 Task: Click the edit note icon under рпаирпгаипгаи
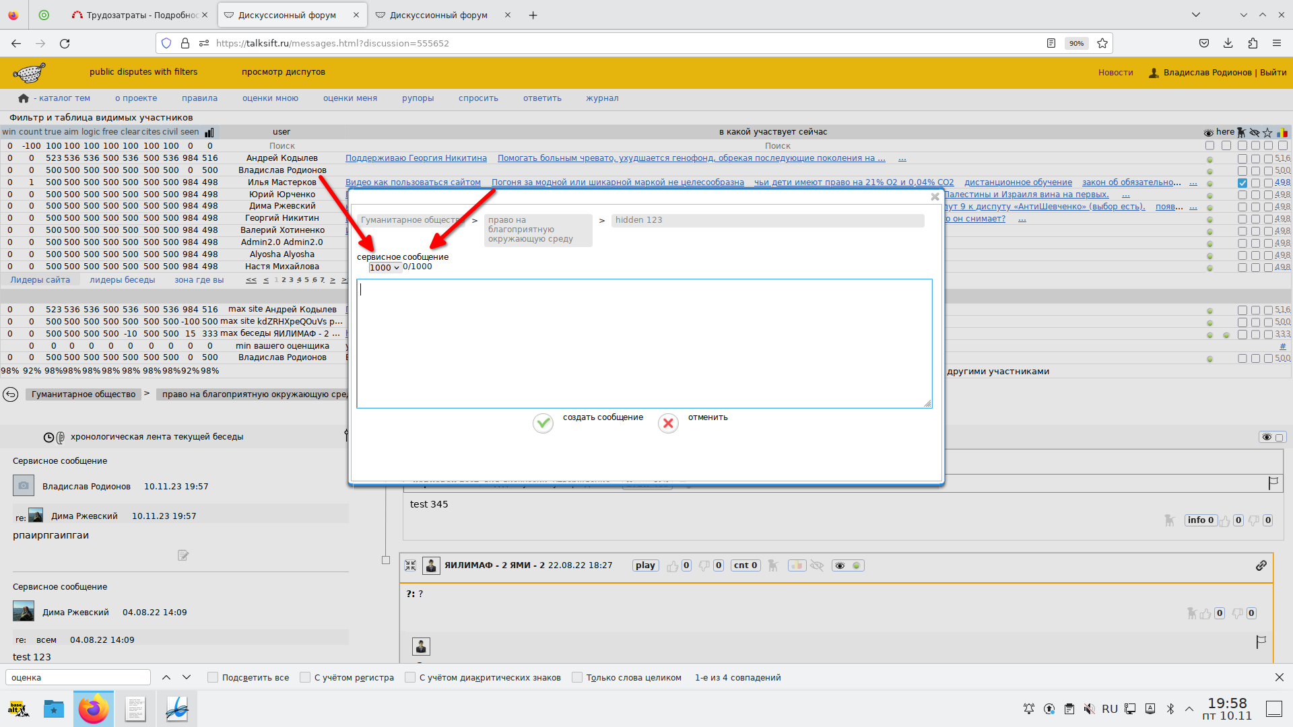coord(183,555)
